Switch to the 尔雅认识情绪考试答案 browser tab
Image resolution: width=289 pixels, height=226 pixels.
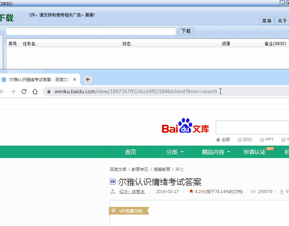click(x=38, y=79)
